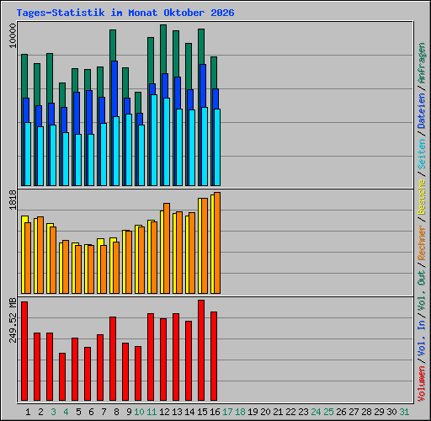Select green day 17 label

(x=227, y=412)
